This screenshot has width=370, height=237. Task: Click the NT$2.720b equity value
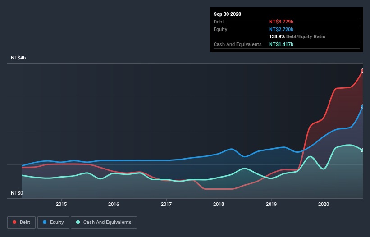click(281, 29)
